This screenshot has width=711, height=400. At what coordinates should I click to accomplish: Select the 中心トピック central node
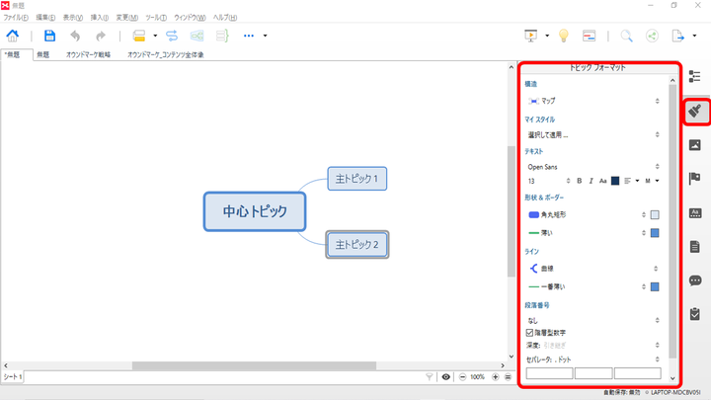[255, 211]
